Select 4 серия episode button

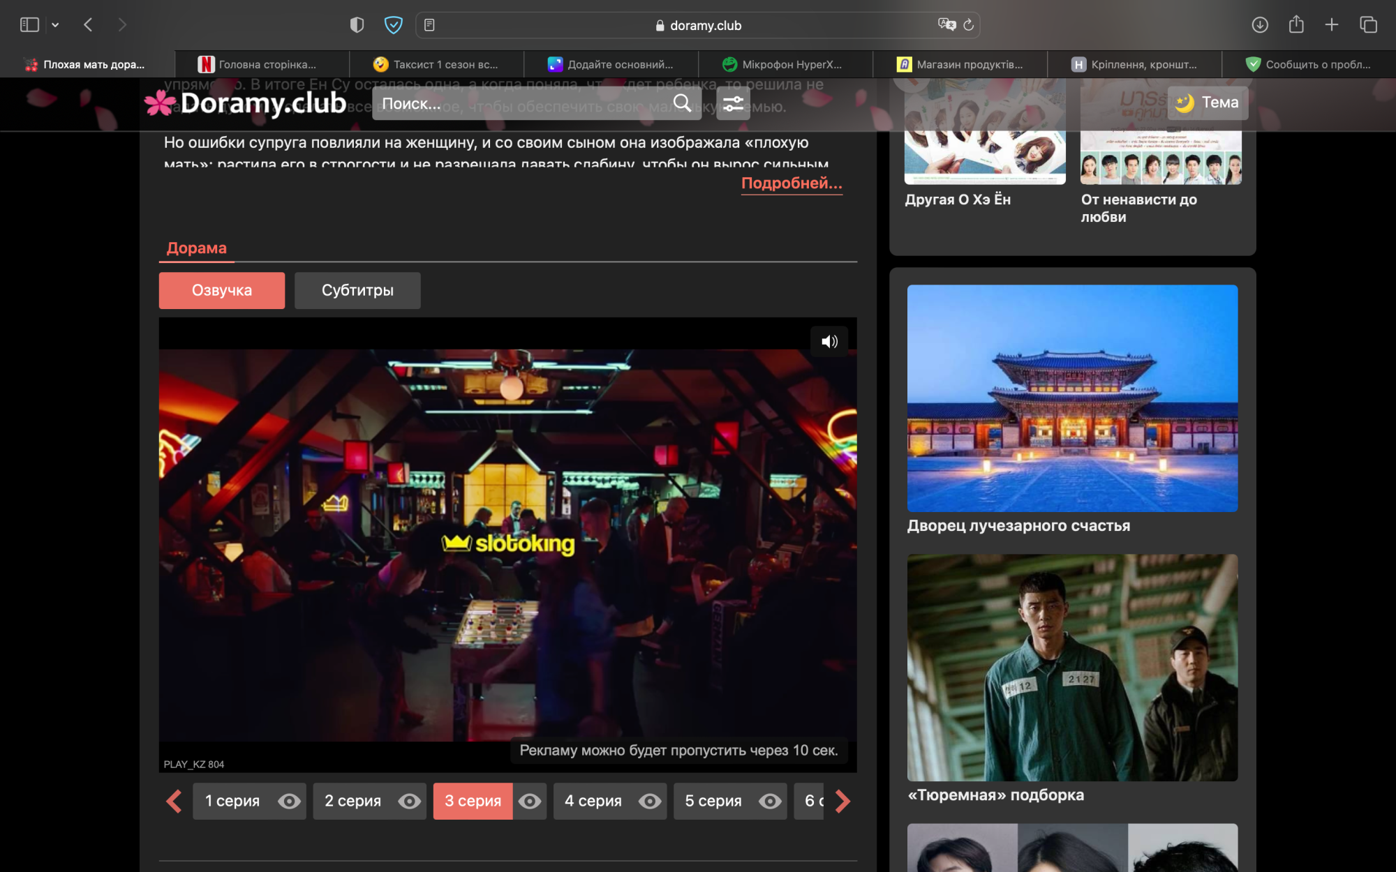point(592,801)
